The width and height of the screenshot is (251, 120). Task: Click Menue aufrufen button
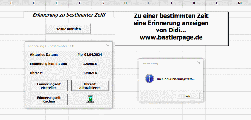(x=68, y=29)
